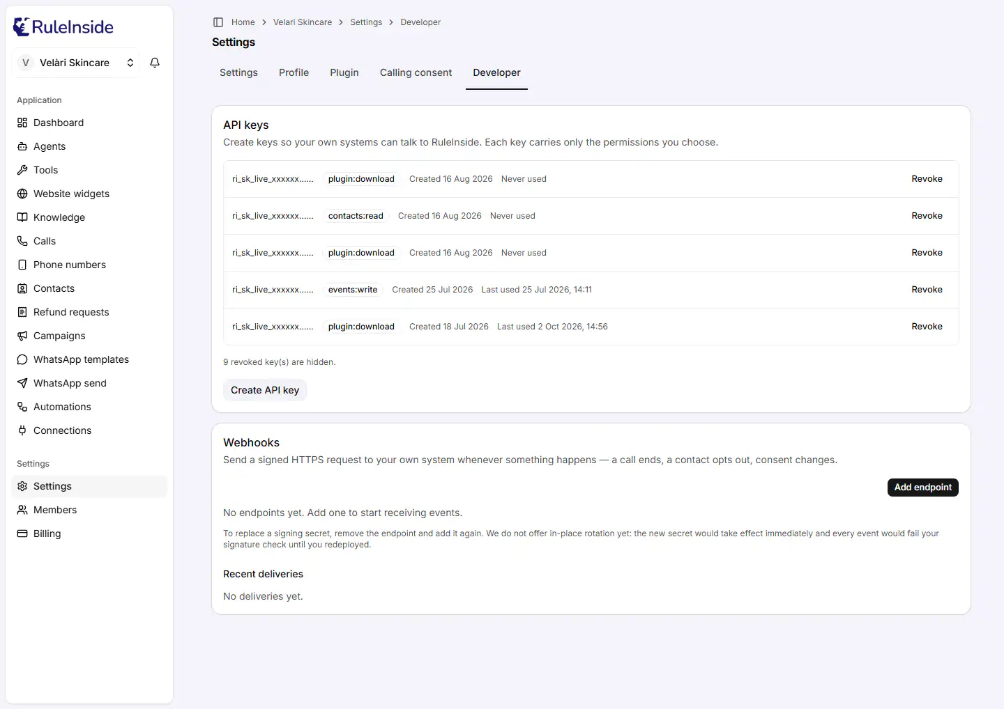Screen dimensions: 1004x709
Task: Click the contacts:read permission badge
Action: coord(356,216)
